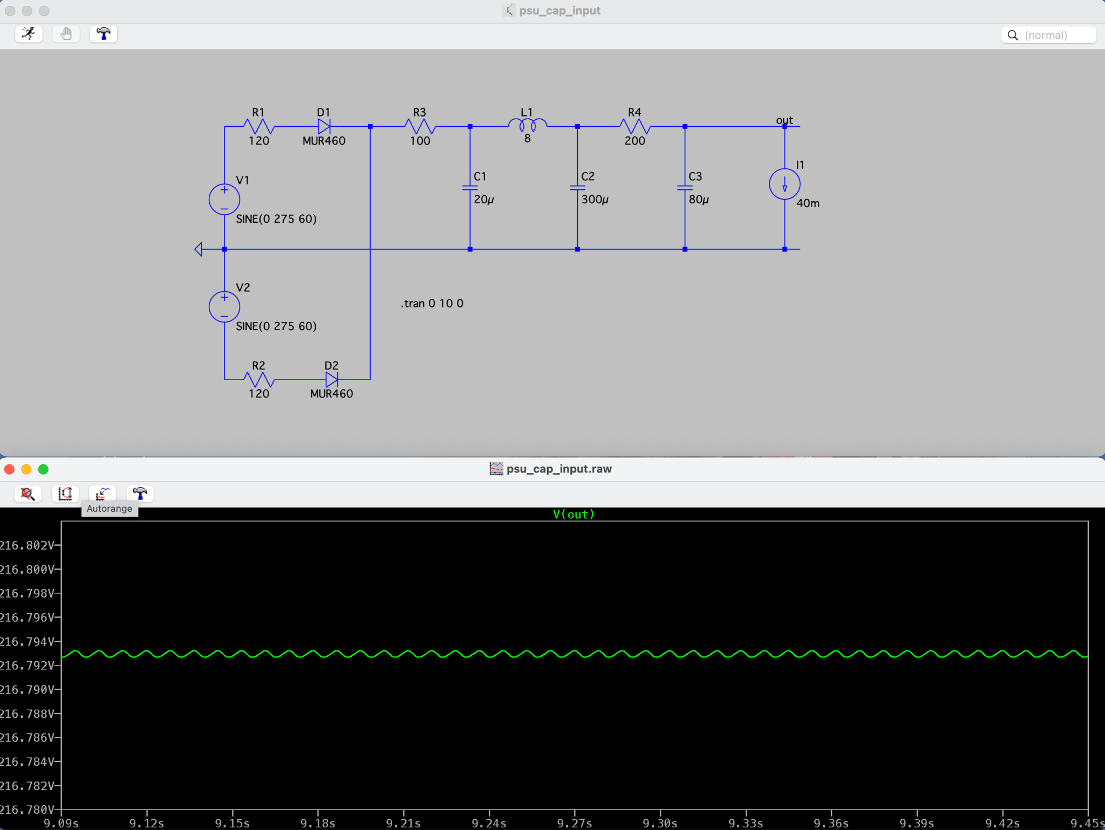The height and width of the screenshot is (830, 1105).
Task: Select capacitor C2 symbol
Action: pyautogui.click(x=577, y=188)
